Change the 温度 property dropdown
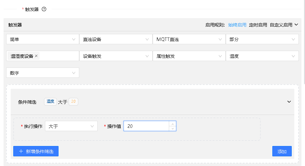The image size is (305, 166). pos(262,56)
